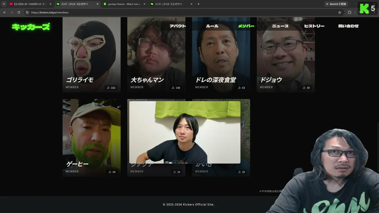Viewport: 379px width, 213px height.
Task: View site information icon beside the URL
Action: pos(27,12)
